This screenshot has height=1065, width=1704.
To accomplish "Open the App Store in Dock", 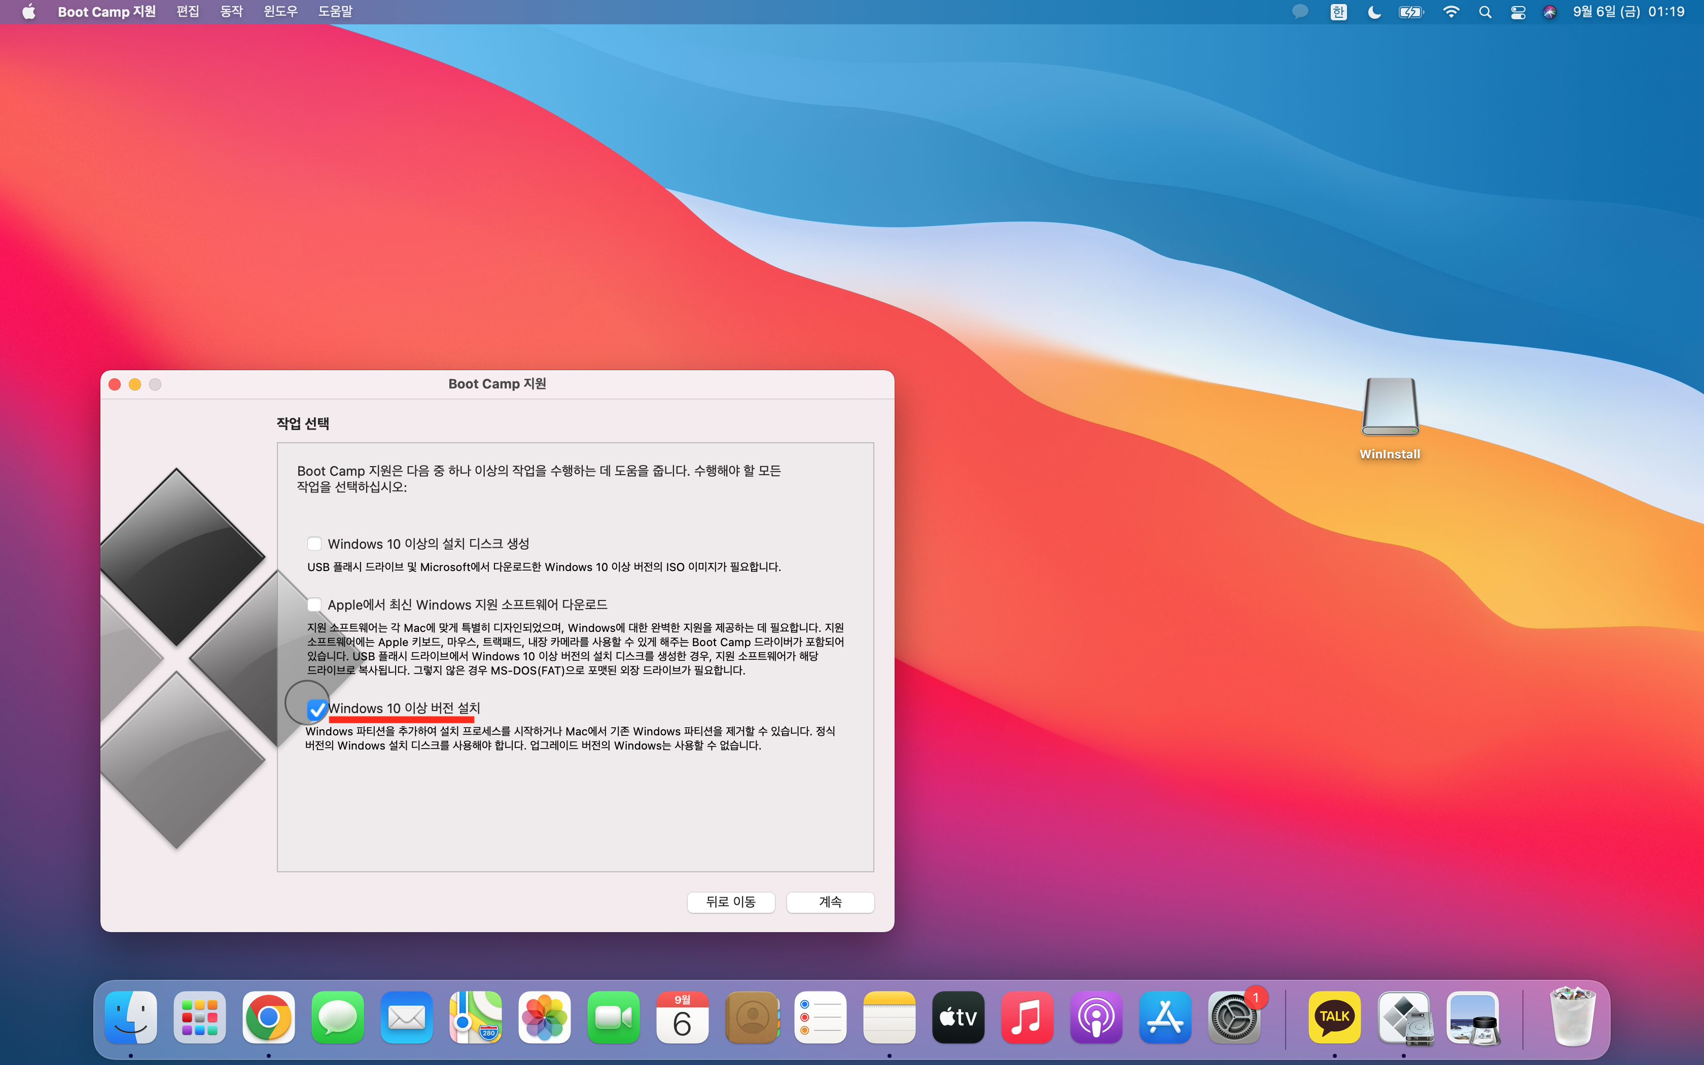I will click(1165, 1017).
